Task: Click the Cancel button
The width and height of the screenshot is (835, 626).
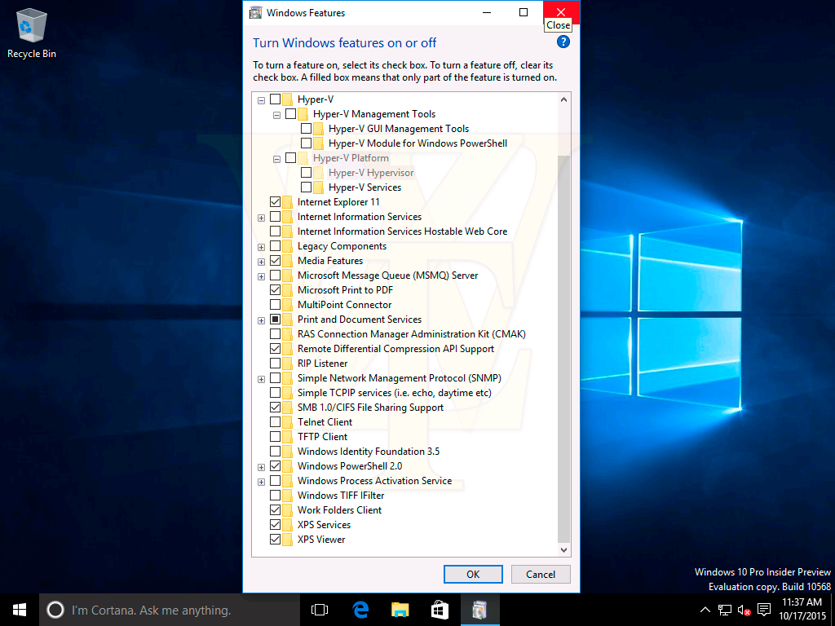Action: (540, 574)
